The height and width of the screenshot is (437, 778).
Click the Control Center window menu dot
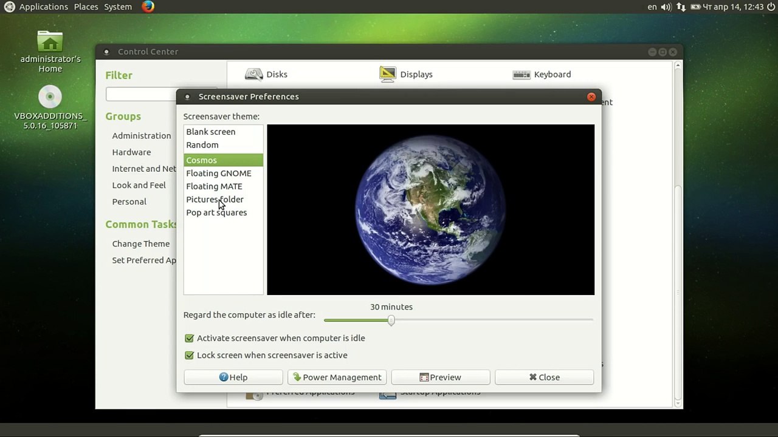(x=106, y=52)
